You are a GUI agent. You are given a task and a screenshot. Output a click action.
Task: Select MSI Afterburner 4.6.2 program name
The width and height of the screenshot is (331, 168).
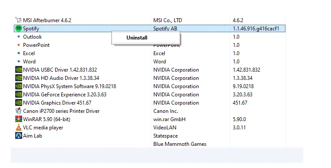point(47,20)
